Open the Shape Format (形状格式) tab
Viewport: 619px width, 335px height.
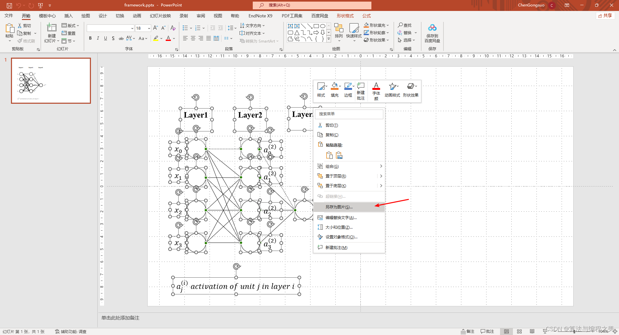point(345,16)
